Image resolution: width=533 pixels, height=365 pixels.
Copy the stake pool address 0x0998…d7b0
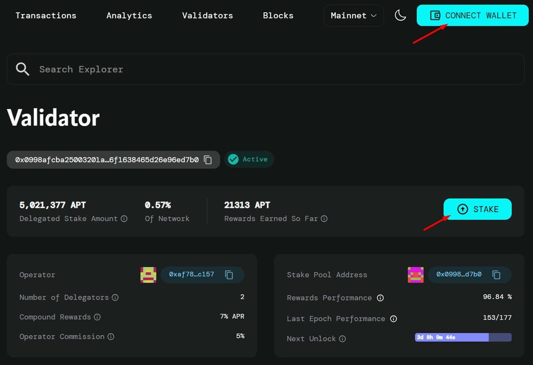point(496,275)
